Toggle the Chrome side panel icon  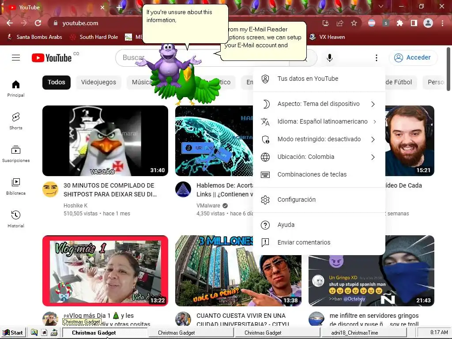pyautogui.click(x=414, y=23)
